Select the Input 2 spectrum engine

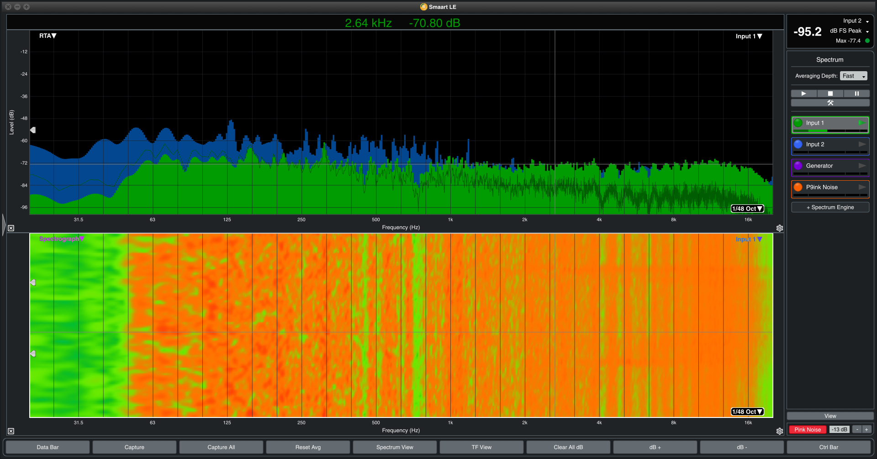pyautogui.click(x=830, y=146)
